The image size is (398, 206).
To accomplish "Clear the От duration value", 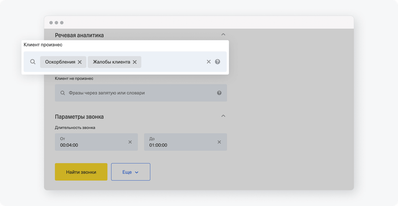I will pos(130,142).
